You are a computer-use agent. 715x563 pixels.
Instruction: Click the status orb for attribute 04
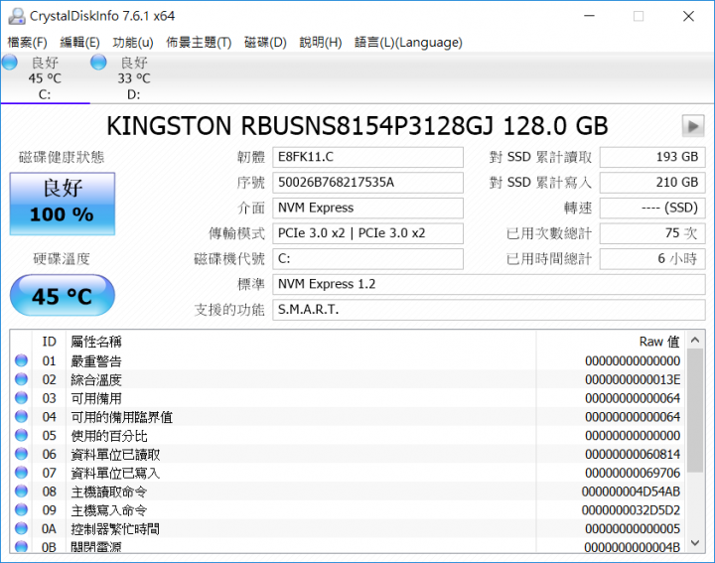(22, 417)
